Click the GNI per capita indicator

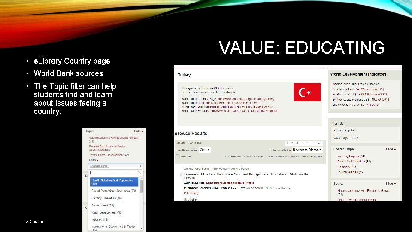361,99
